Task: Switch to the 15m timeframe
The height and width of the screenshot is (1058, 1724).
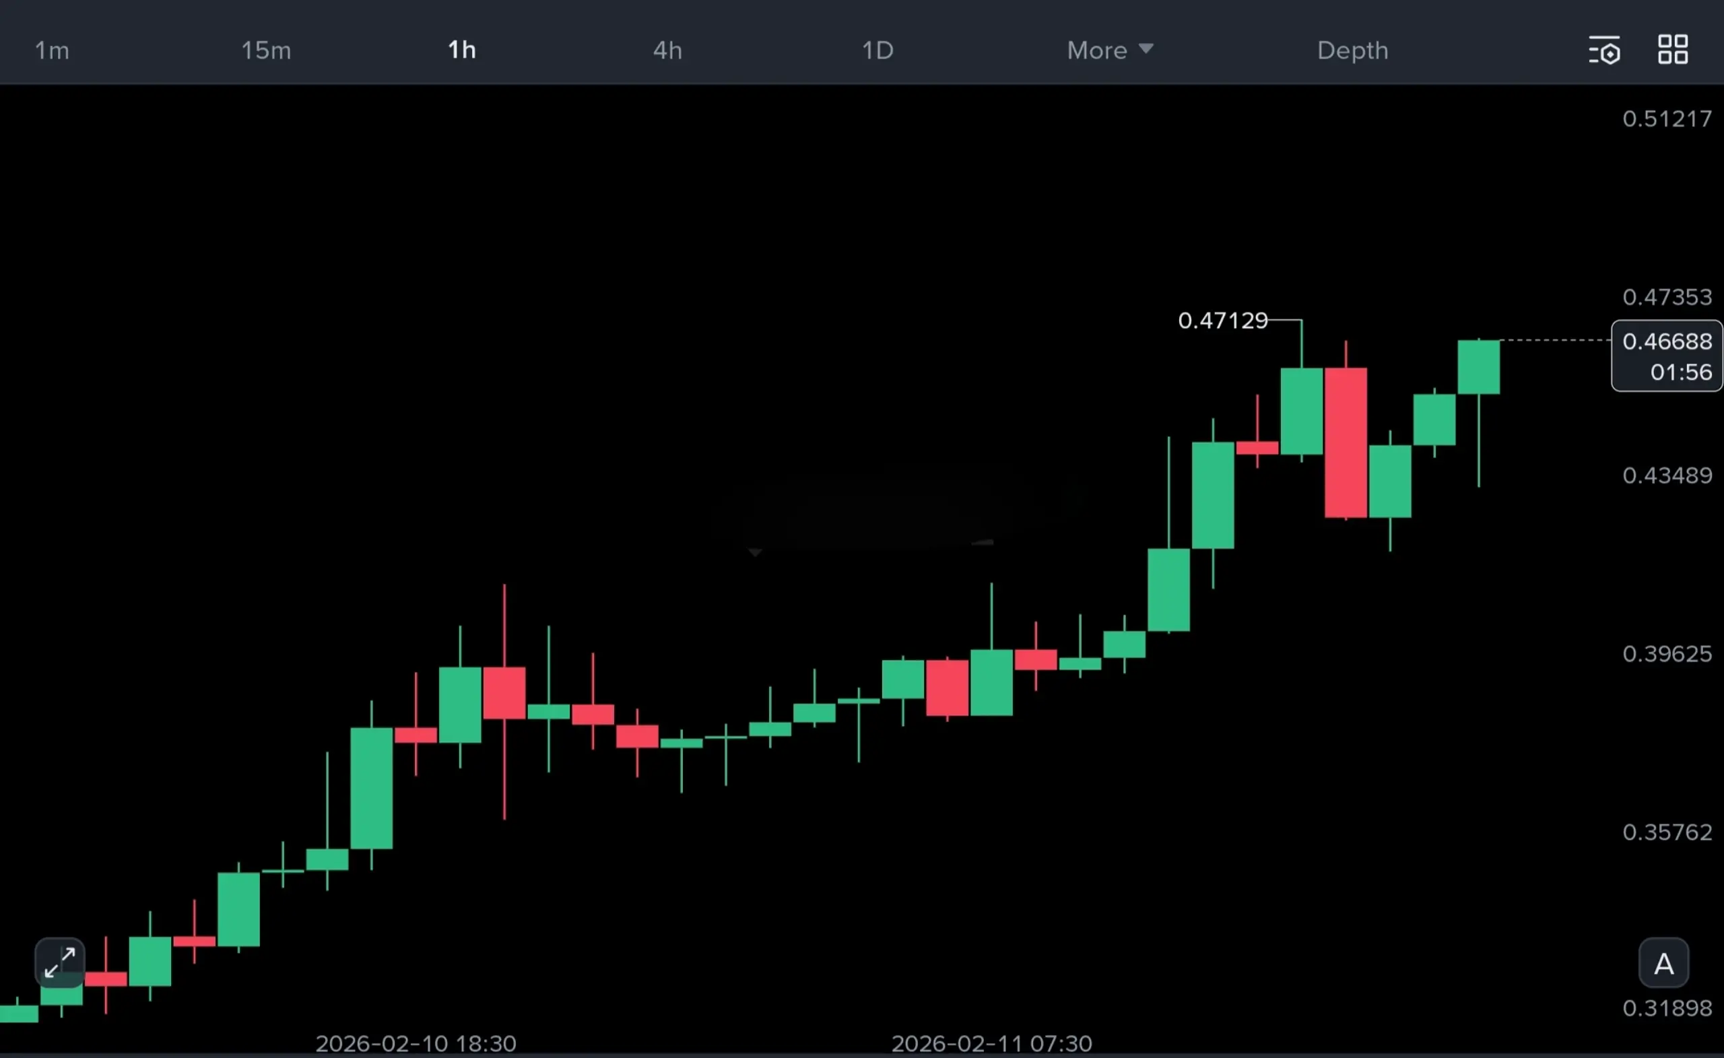Action: [x=266, y=51]
